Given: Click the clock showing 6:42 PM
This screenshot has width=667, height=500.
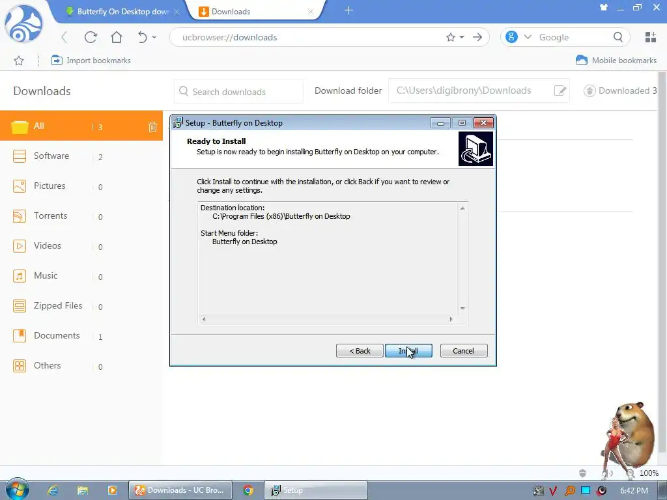Looking at the screenshot, I should click(x=634, y=491).
